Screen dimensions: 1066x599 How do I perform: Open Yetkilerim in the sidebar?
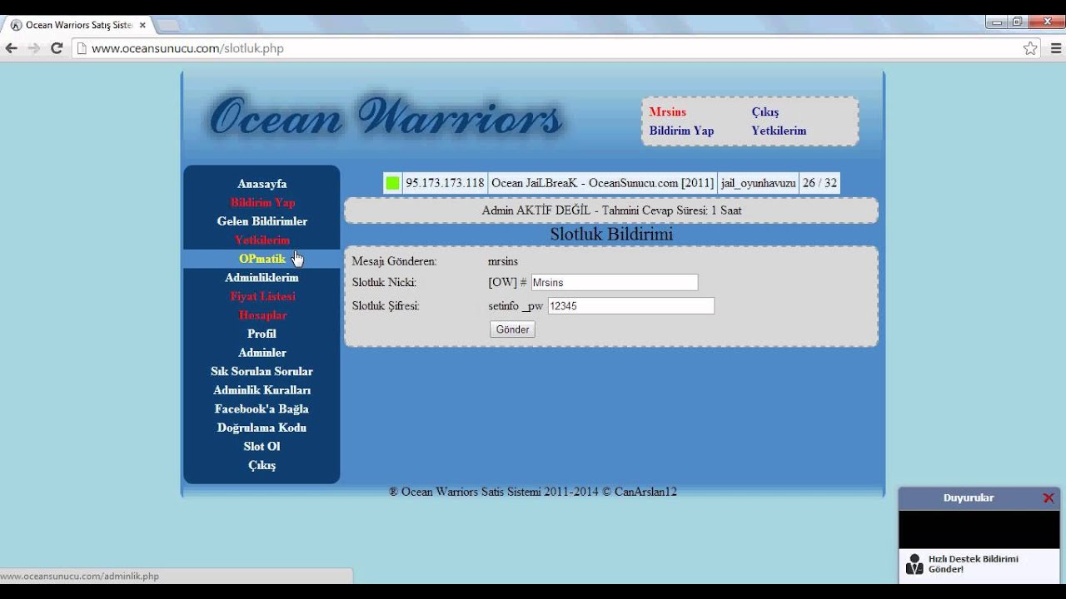(x=262, y=240)
